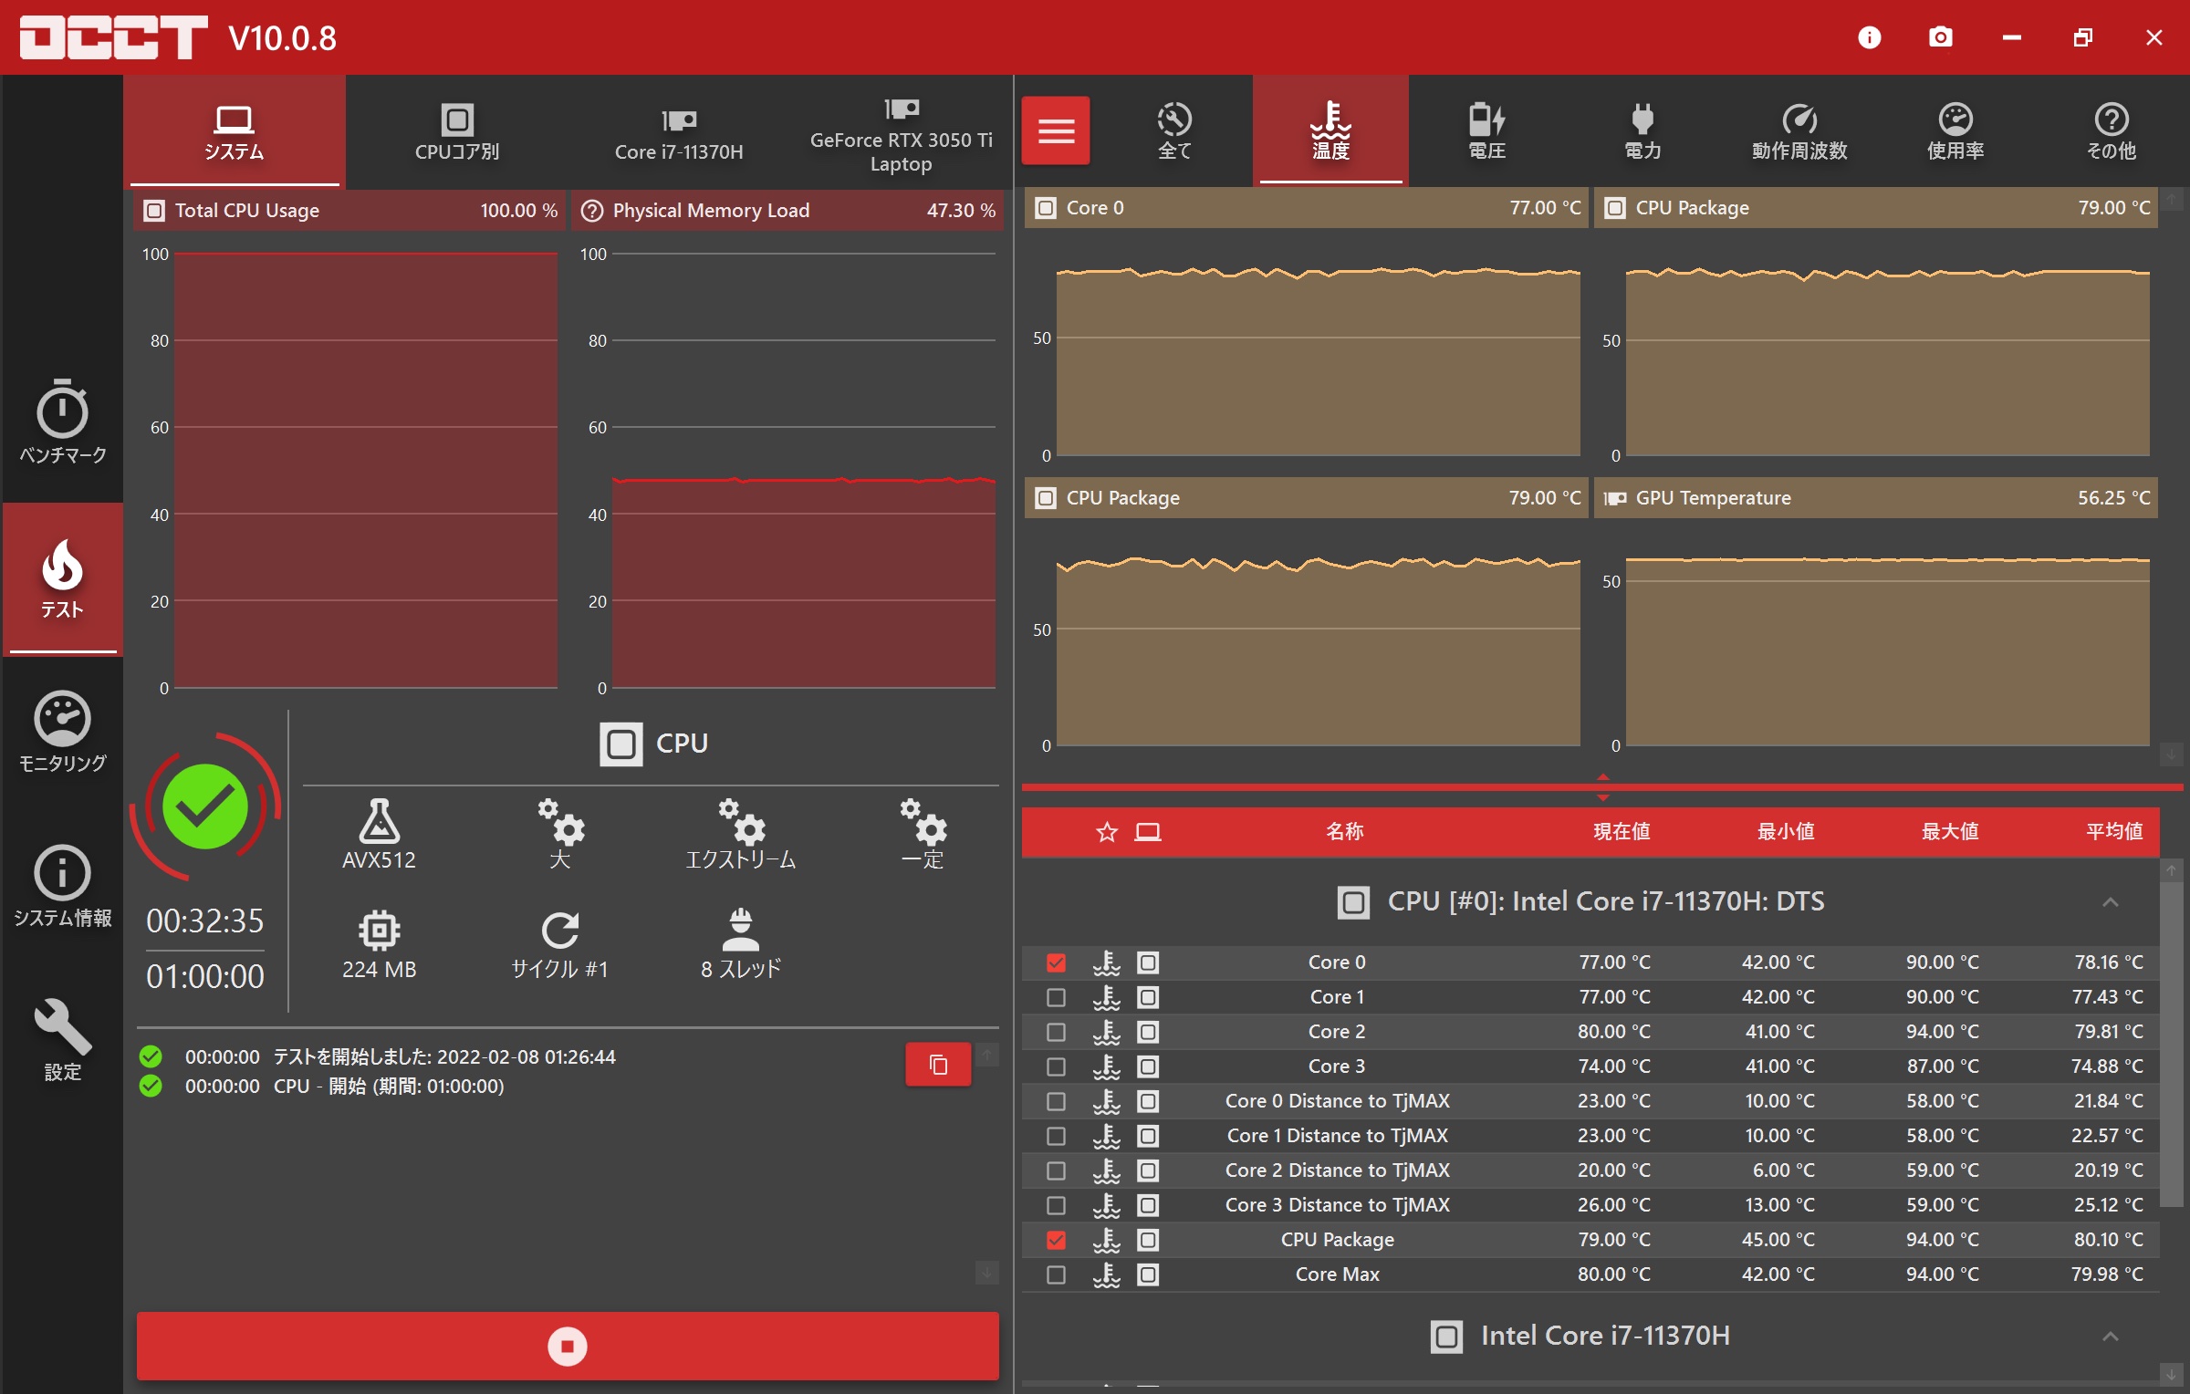The width and height of the screenshot is (2190, 1394).
Task: Check the Core 2 graph checkbox
Action: coord(1056,1032)
